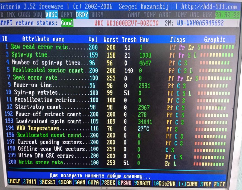Image resolution: width=242 pixels, height=190 pixels.
Task: Click the 3RESET menu item
Action: pyautogui.click(x=47, y=182)
